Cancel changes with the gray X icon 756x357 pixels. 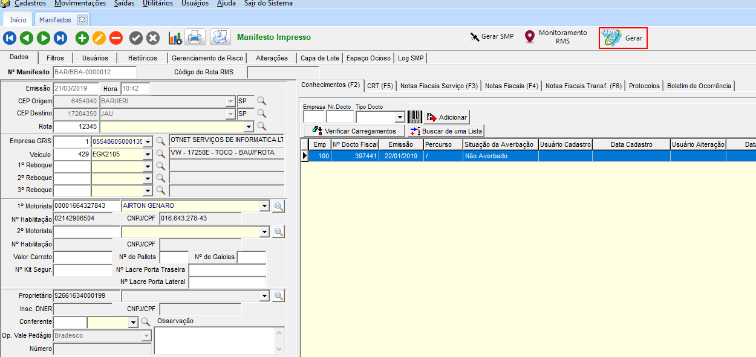coord(153,38)
